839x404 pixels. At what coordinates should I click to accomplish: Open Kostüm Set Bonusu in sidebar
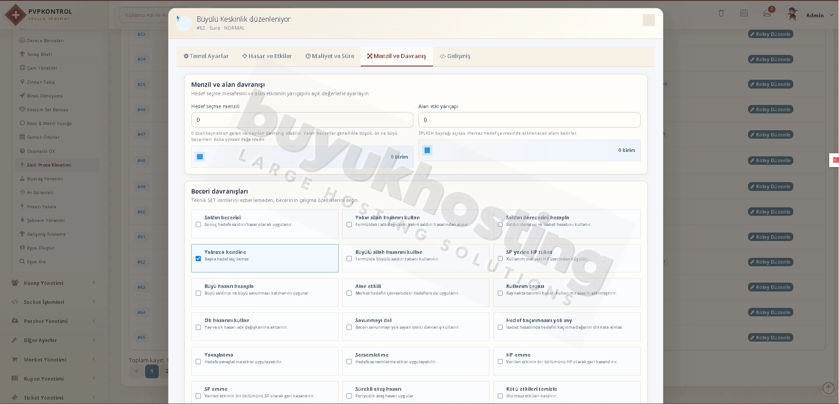point(47,110)
